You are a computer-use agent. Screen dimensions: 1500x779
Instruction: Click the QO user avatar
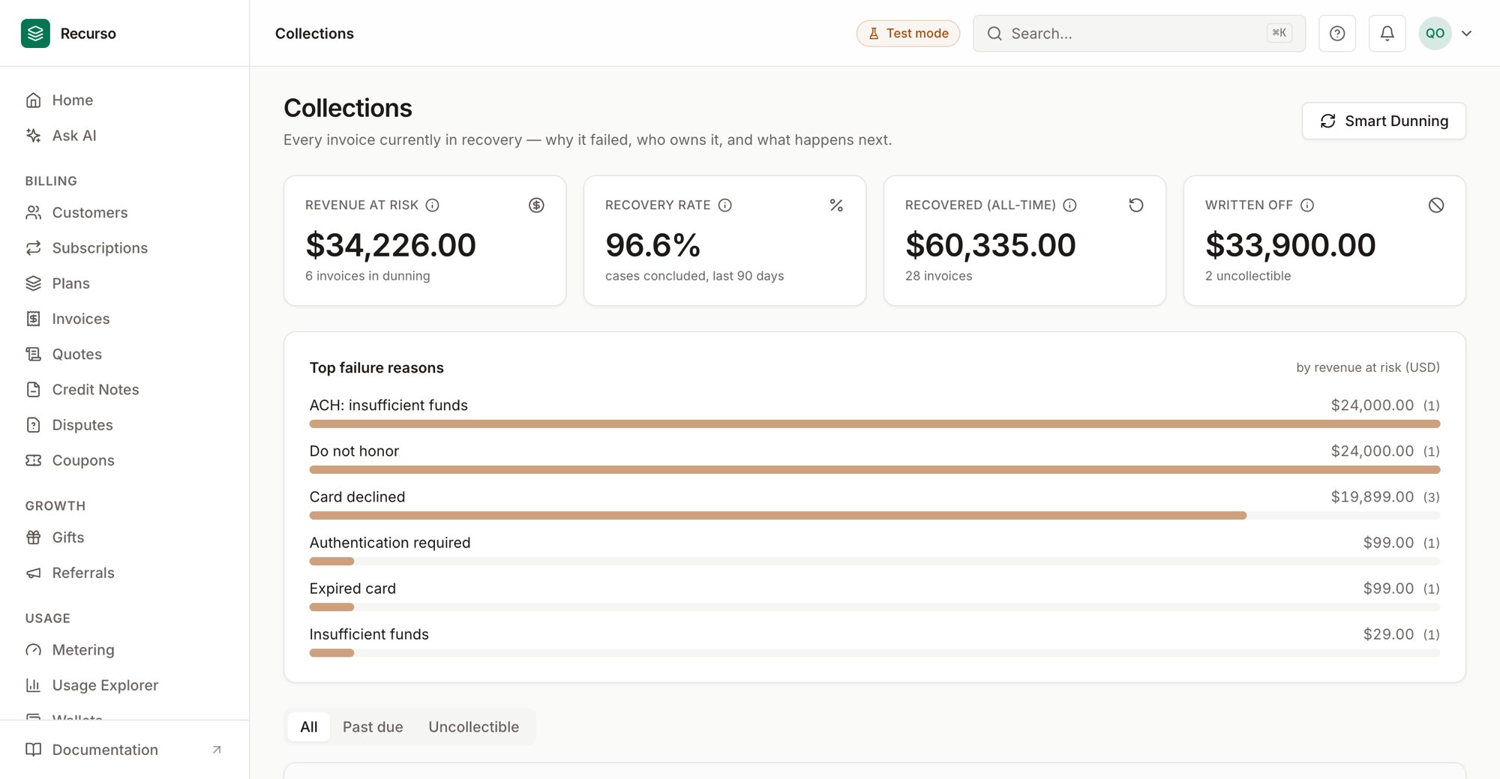pyautogui.click(x=1435, y=33)
